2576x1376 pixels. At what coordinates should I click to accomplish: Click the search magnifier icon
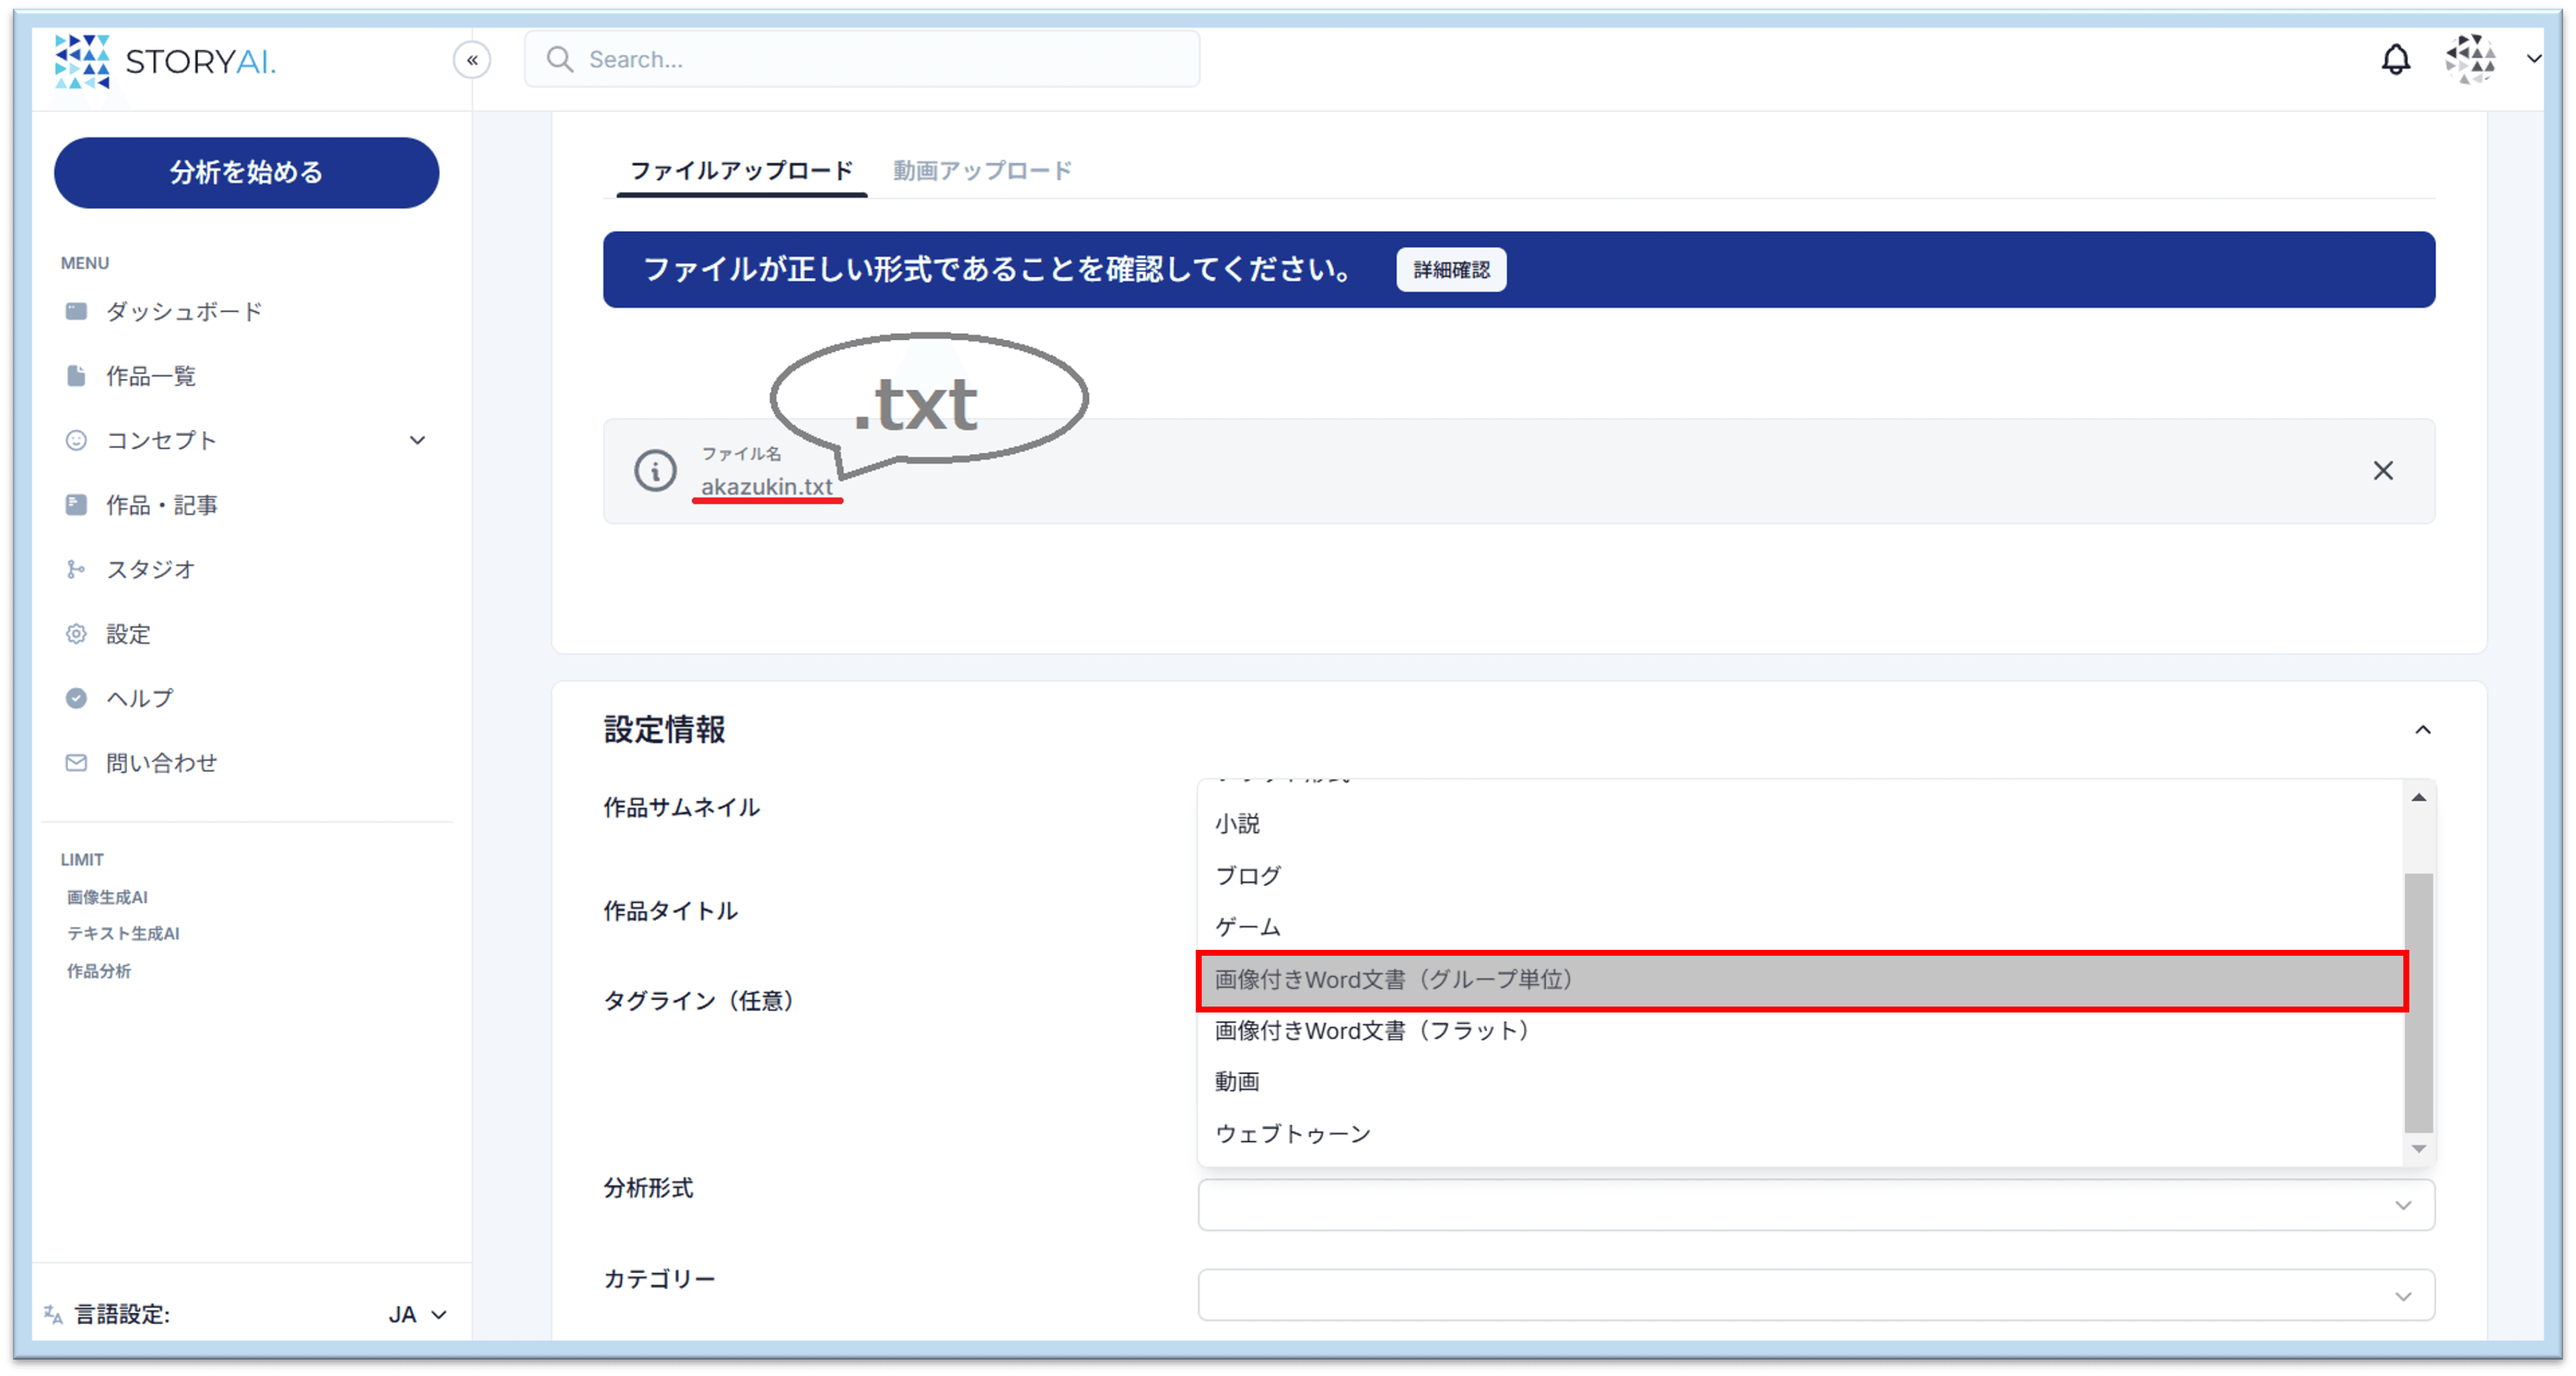pyautogui.click(x=560, y=60)
